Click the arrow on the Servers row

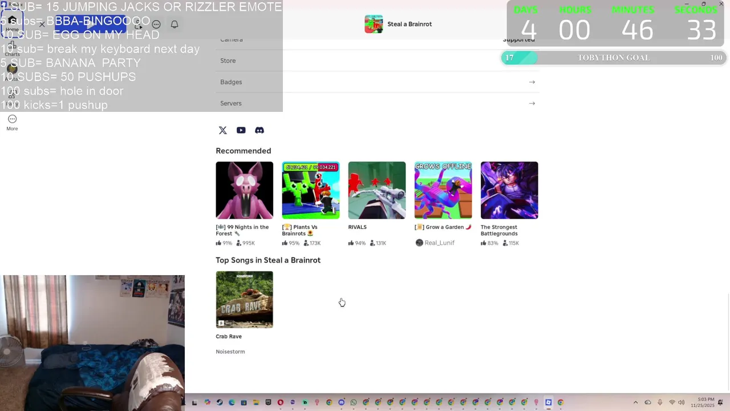pos(532,103)
